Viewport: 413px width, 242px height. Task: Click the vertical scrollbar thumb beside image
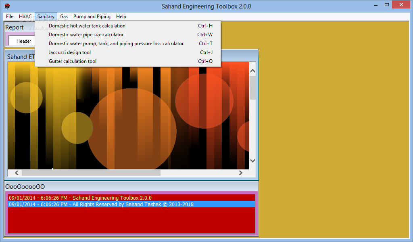coord(252,88)
